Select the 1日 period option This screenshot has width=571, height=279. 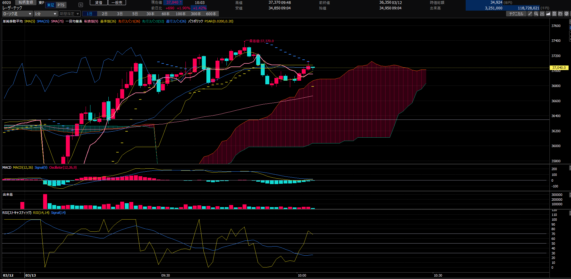[x=90, y=14]
